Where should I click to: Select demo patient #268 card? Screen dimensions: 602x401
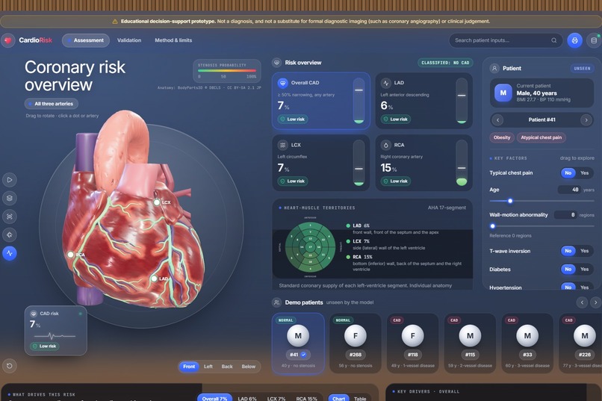click(355, 343)
